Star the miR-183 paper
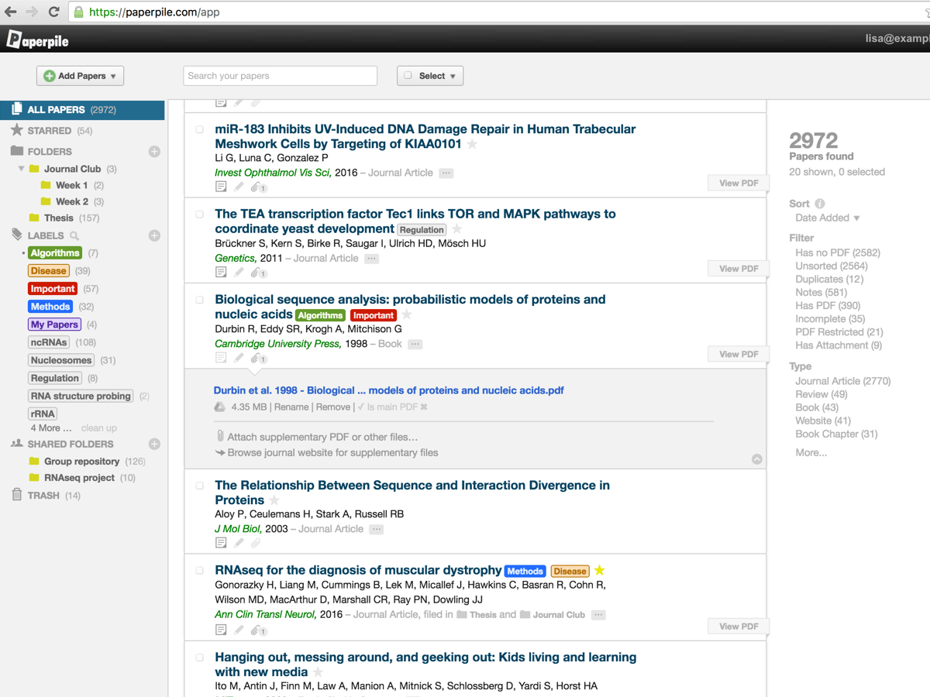930x697 pixels. pyautogui.click(x=472, y=144)
